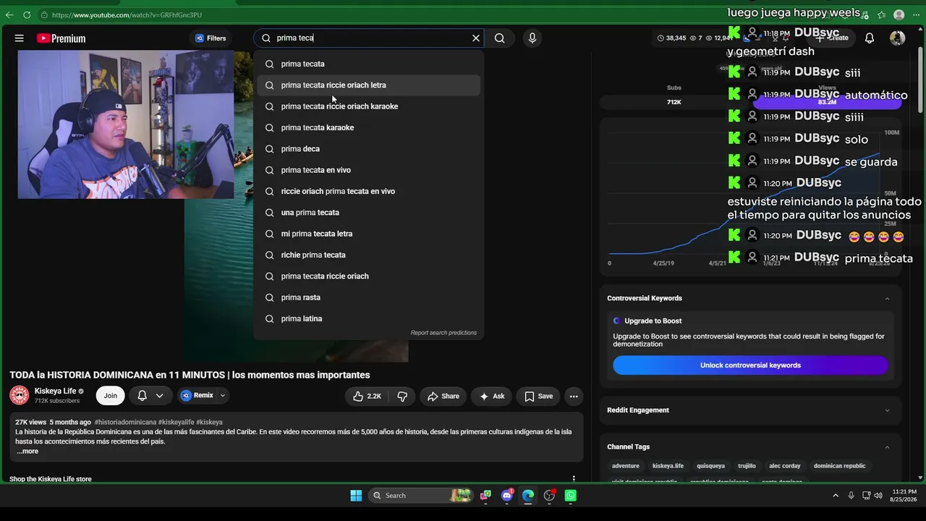The image size is (926, 521).
Task: Collapse the Channel Tags section
Action: [x=888, y=447]
